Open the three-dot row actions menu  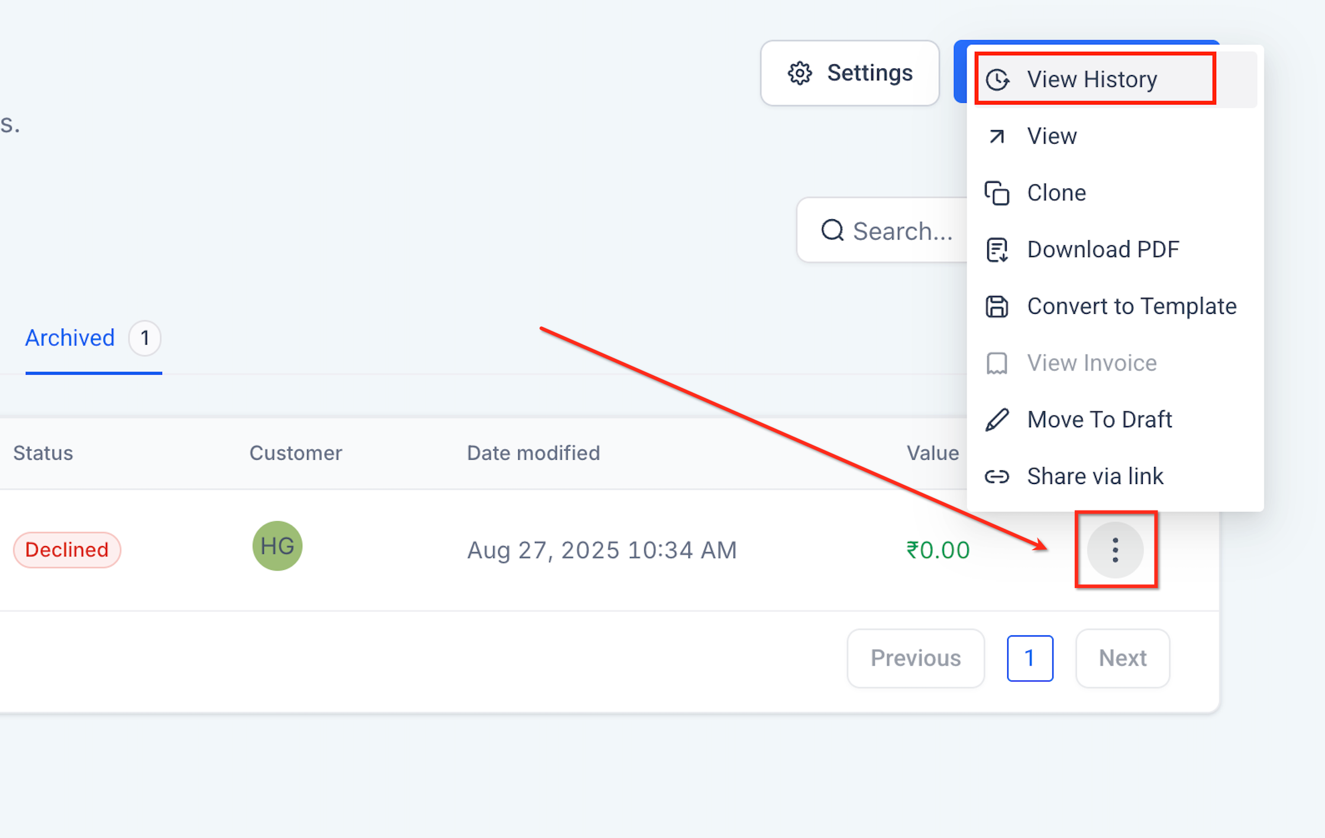1115,550
